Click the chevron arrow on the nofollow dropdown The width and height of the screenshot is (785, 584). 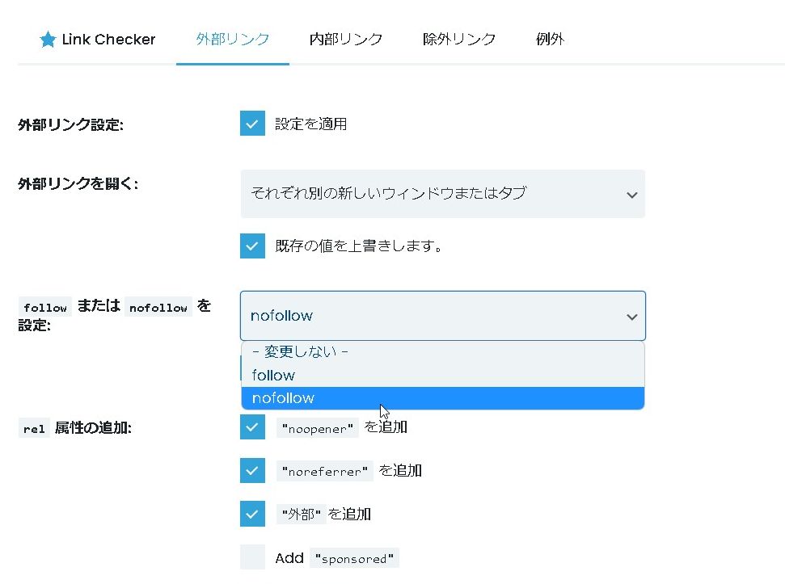pos(631,317)
